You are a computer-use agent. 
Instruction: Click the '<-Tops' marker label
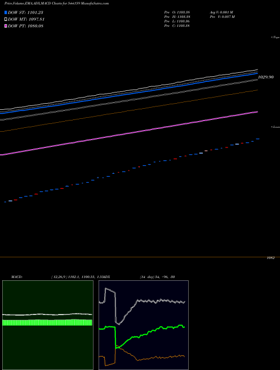pos(276,38)
